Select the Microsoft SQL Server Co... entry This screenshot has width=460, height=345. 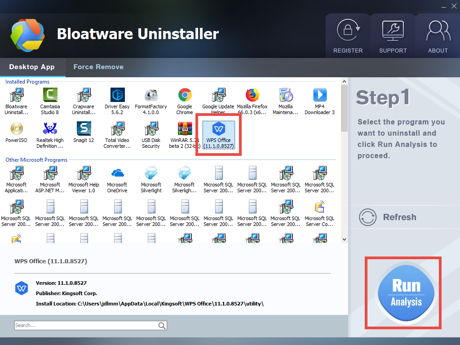pos(319,213)
